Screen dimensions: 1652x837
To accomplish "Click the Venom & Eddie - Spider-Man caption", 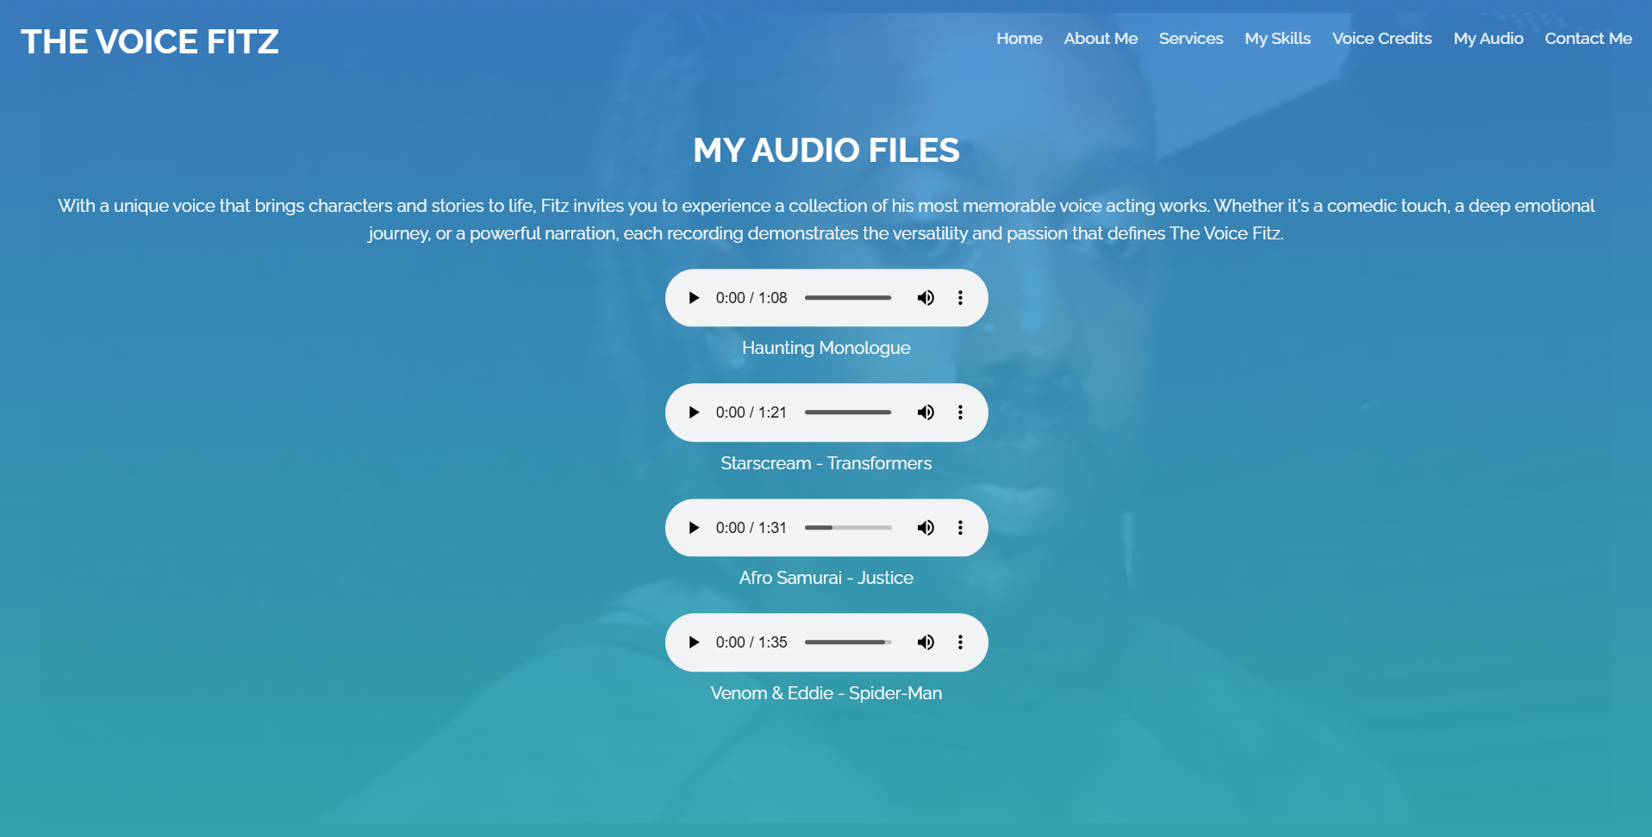I will click(826, 693).
